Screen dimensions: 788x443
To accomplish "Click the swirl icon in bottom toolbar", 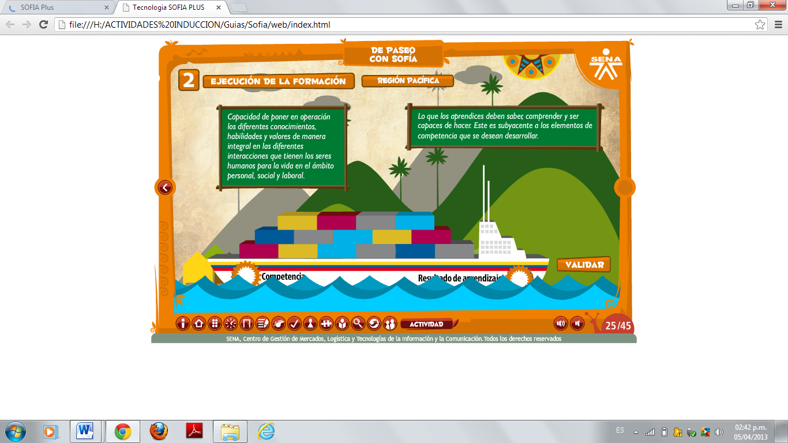I will (x=374, y=324).
